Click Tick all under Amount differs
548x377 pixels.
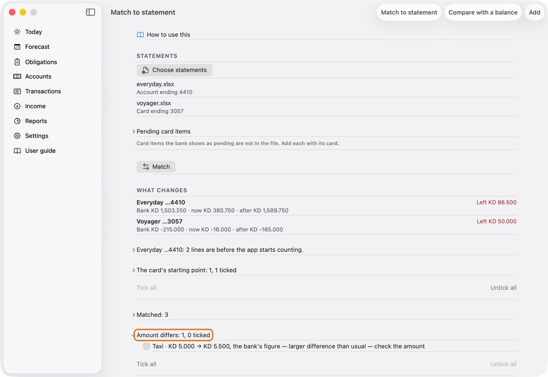pos(146,364)
